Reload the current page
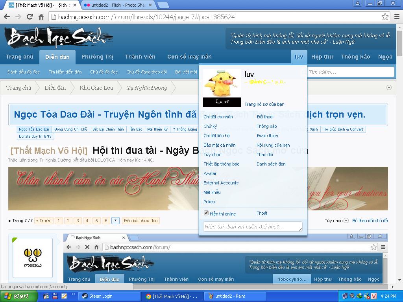This screenshot has height=302, width=403. pos(30,17)
